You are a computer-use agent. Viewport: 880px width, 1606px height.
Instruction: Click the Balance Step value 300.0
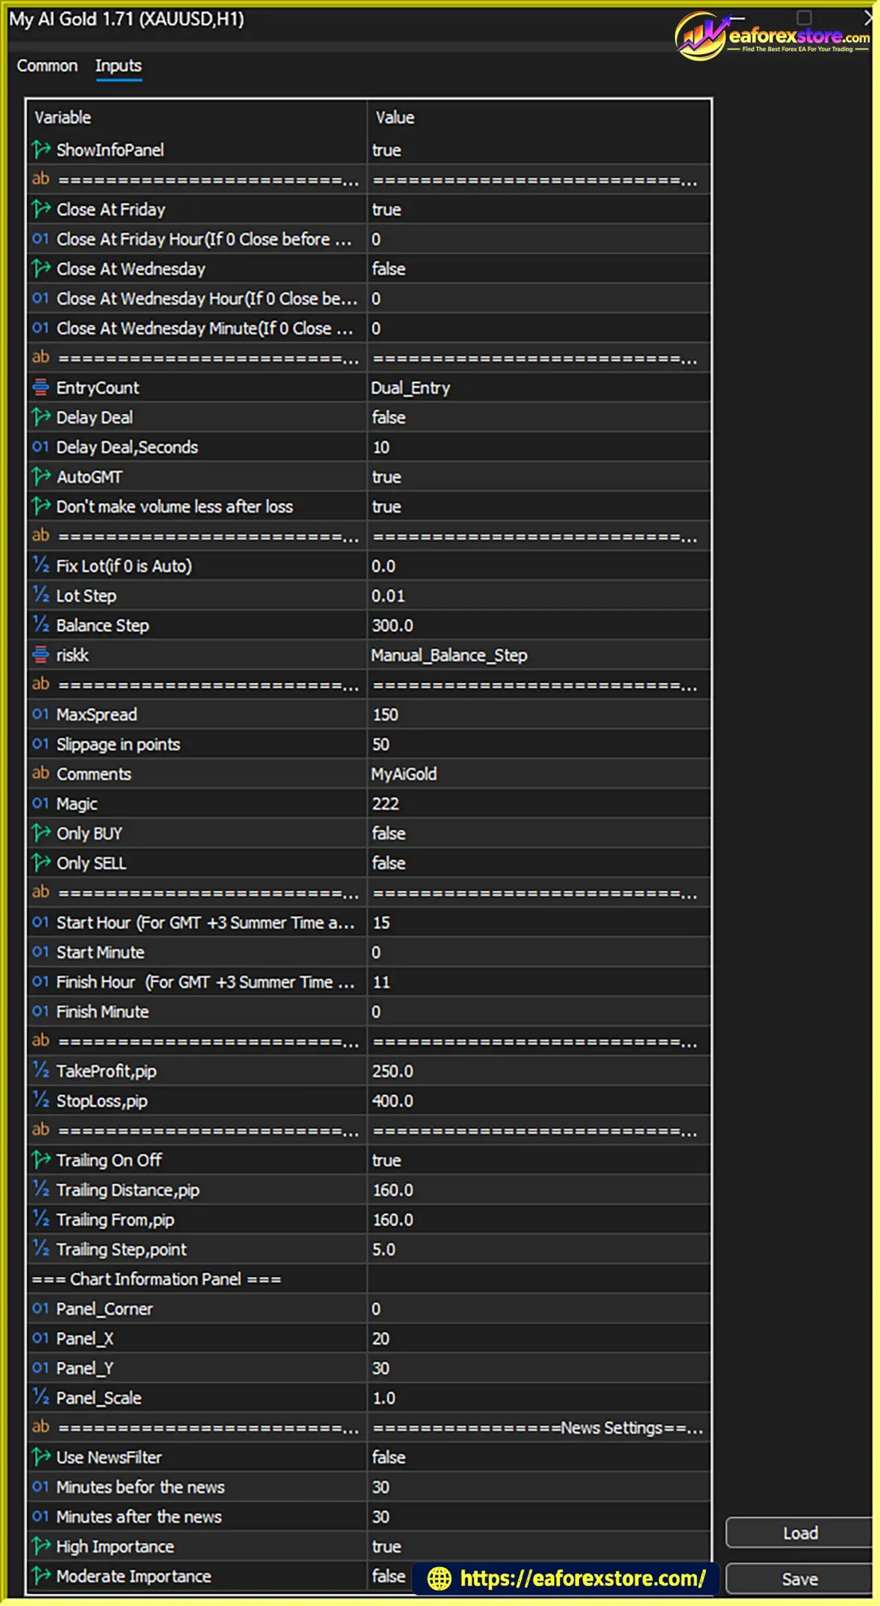click(x=392, y=625)
